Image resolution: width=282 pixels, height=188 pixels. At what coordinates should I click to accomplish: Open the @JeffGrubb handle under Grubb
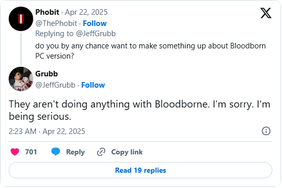pyautogui.click(x=55, y=85)
